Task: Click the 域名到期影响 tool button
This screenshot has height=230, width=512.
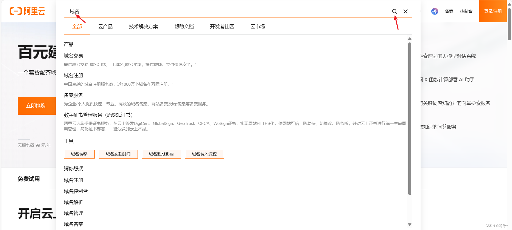Action: click(x=161, y=154)
